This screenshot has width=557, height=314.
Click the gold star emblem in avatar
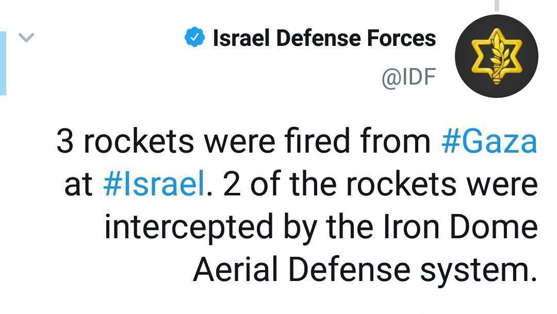[x=497, y=56]
